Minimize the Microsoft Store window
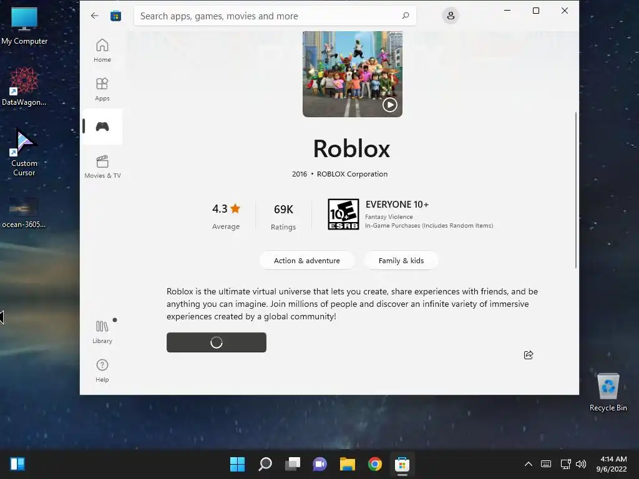The height and width of the screenshot is (479, 639). [507, 11]
